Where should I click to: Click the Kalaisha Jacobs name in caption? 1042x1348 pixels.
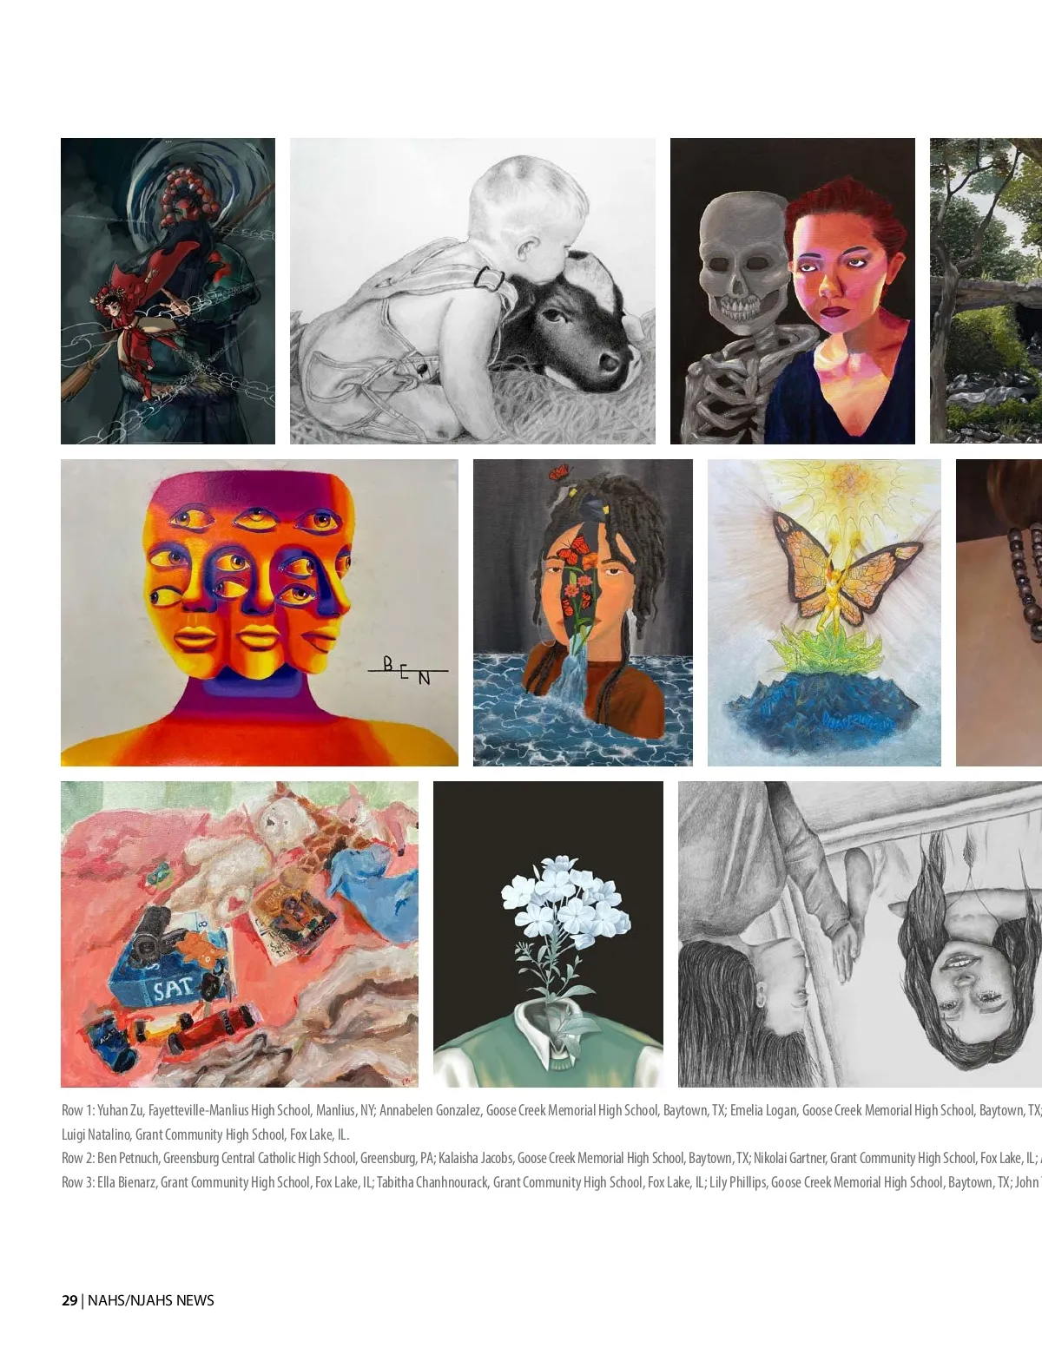476,1158
